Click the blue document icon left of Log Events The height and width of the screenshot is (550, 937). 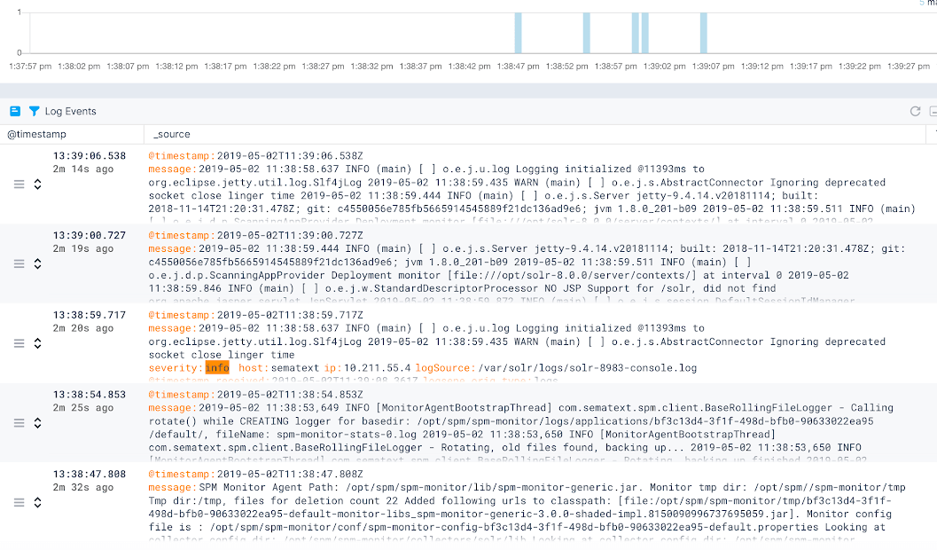13,111
